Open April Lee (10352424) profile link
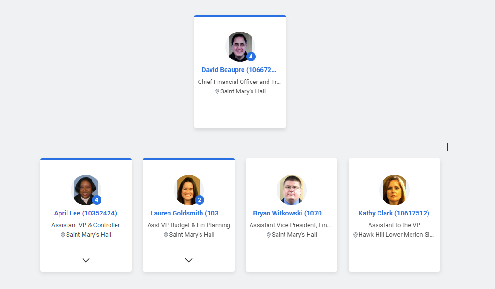 click(x=85, y=213)
